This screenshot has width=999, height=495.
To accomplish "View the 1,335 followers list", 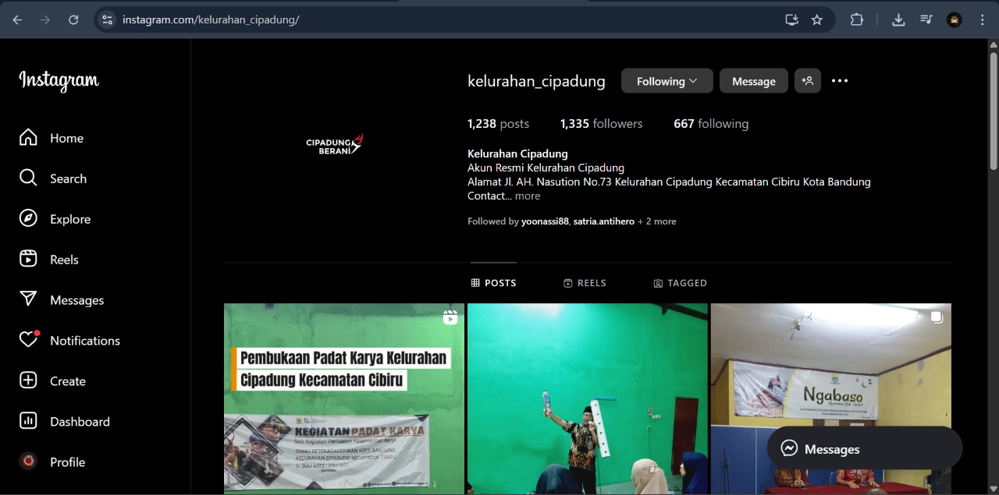I will pos(601,124).
